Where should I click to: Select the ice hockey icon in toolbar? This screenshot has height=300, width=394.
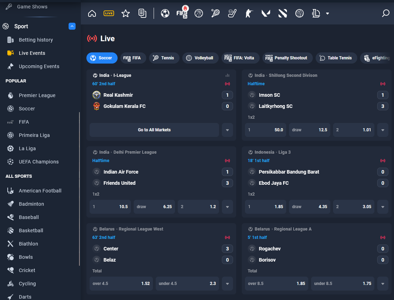(x=232, y=13)
